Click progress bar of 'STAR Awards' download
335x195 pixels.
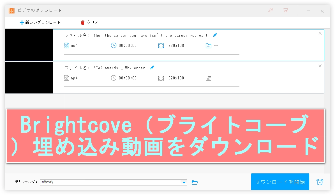click(x=152, y=87)
